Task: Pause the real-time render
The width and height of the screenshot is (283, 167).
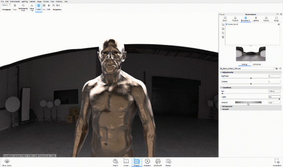Action: [15, 7]
